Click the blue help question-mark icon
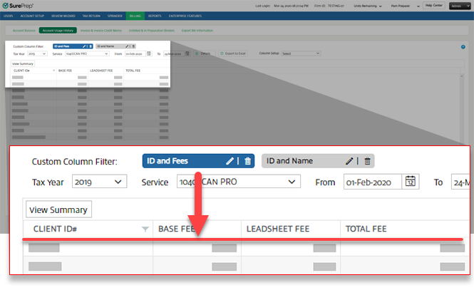Screen dimensions: 474x290 (x=463, y=47)
